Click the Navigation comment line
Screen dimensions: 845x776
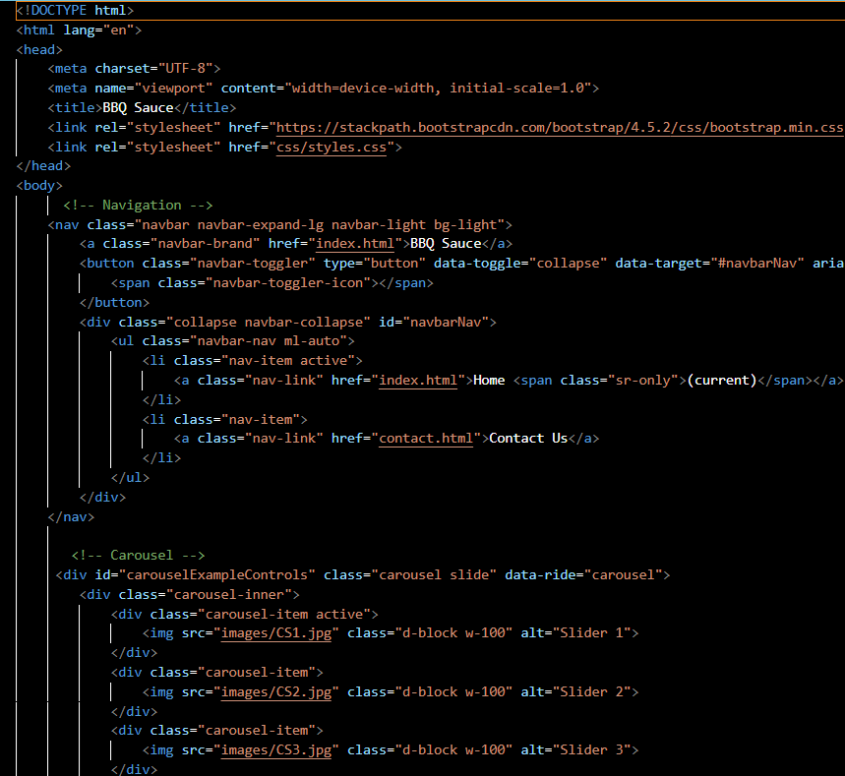click(138, 205)
